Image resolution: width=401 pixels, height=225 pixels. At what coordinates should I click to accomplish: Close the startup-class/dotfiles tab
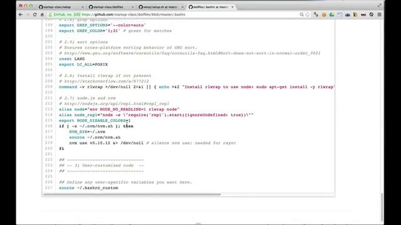[x=132, y=7]
